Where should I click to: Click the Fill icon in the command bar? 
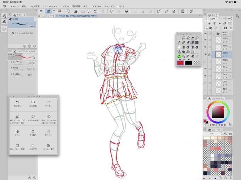pyautogui.click(x=127, y=11)
